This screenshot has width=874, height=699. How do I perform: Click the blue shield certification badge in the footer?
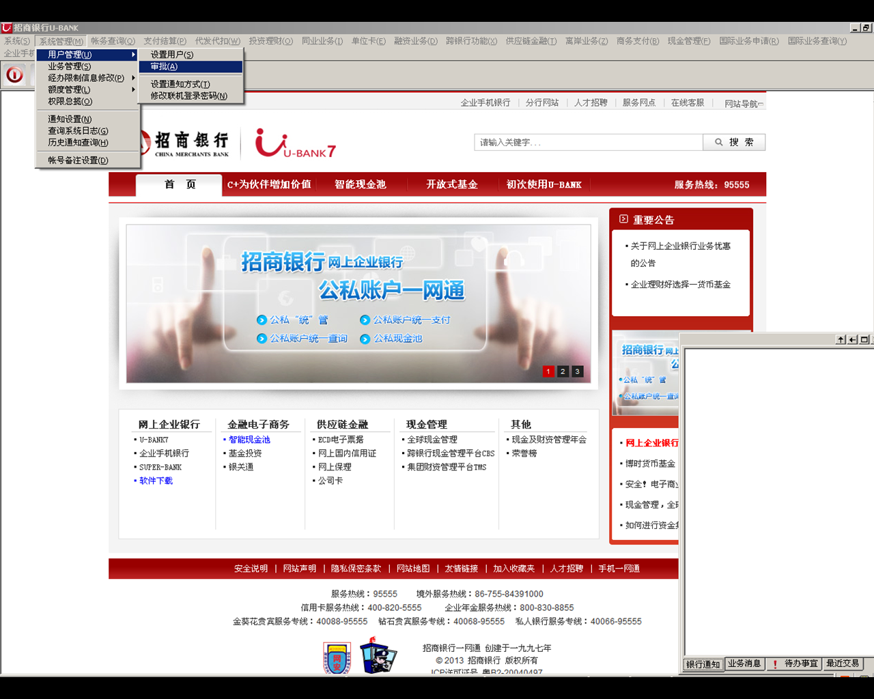tap(337, 659)
